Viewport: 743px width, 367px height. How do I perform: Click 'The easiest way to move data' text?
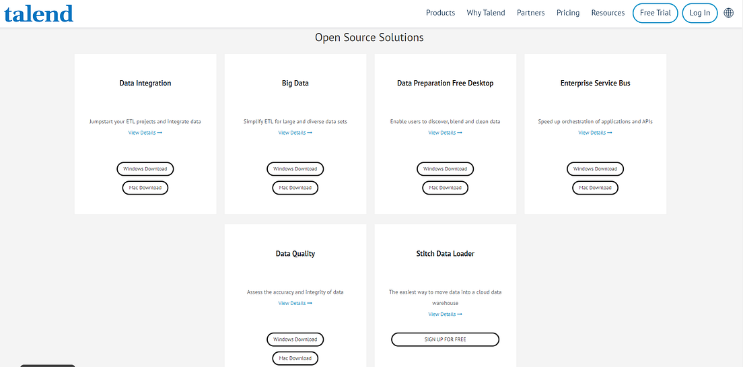[445, 297]
